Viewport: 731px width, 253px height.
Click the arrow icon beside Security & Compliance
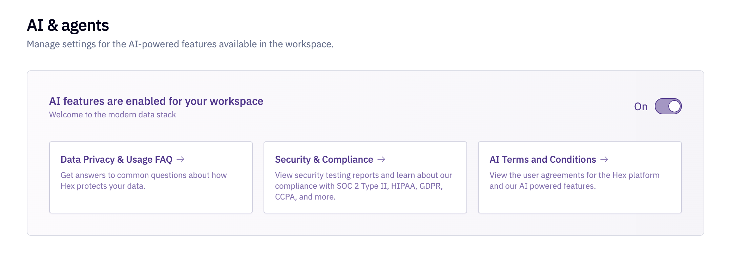(x=381, y=159)
